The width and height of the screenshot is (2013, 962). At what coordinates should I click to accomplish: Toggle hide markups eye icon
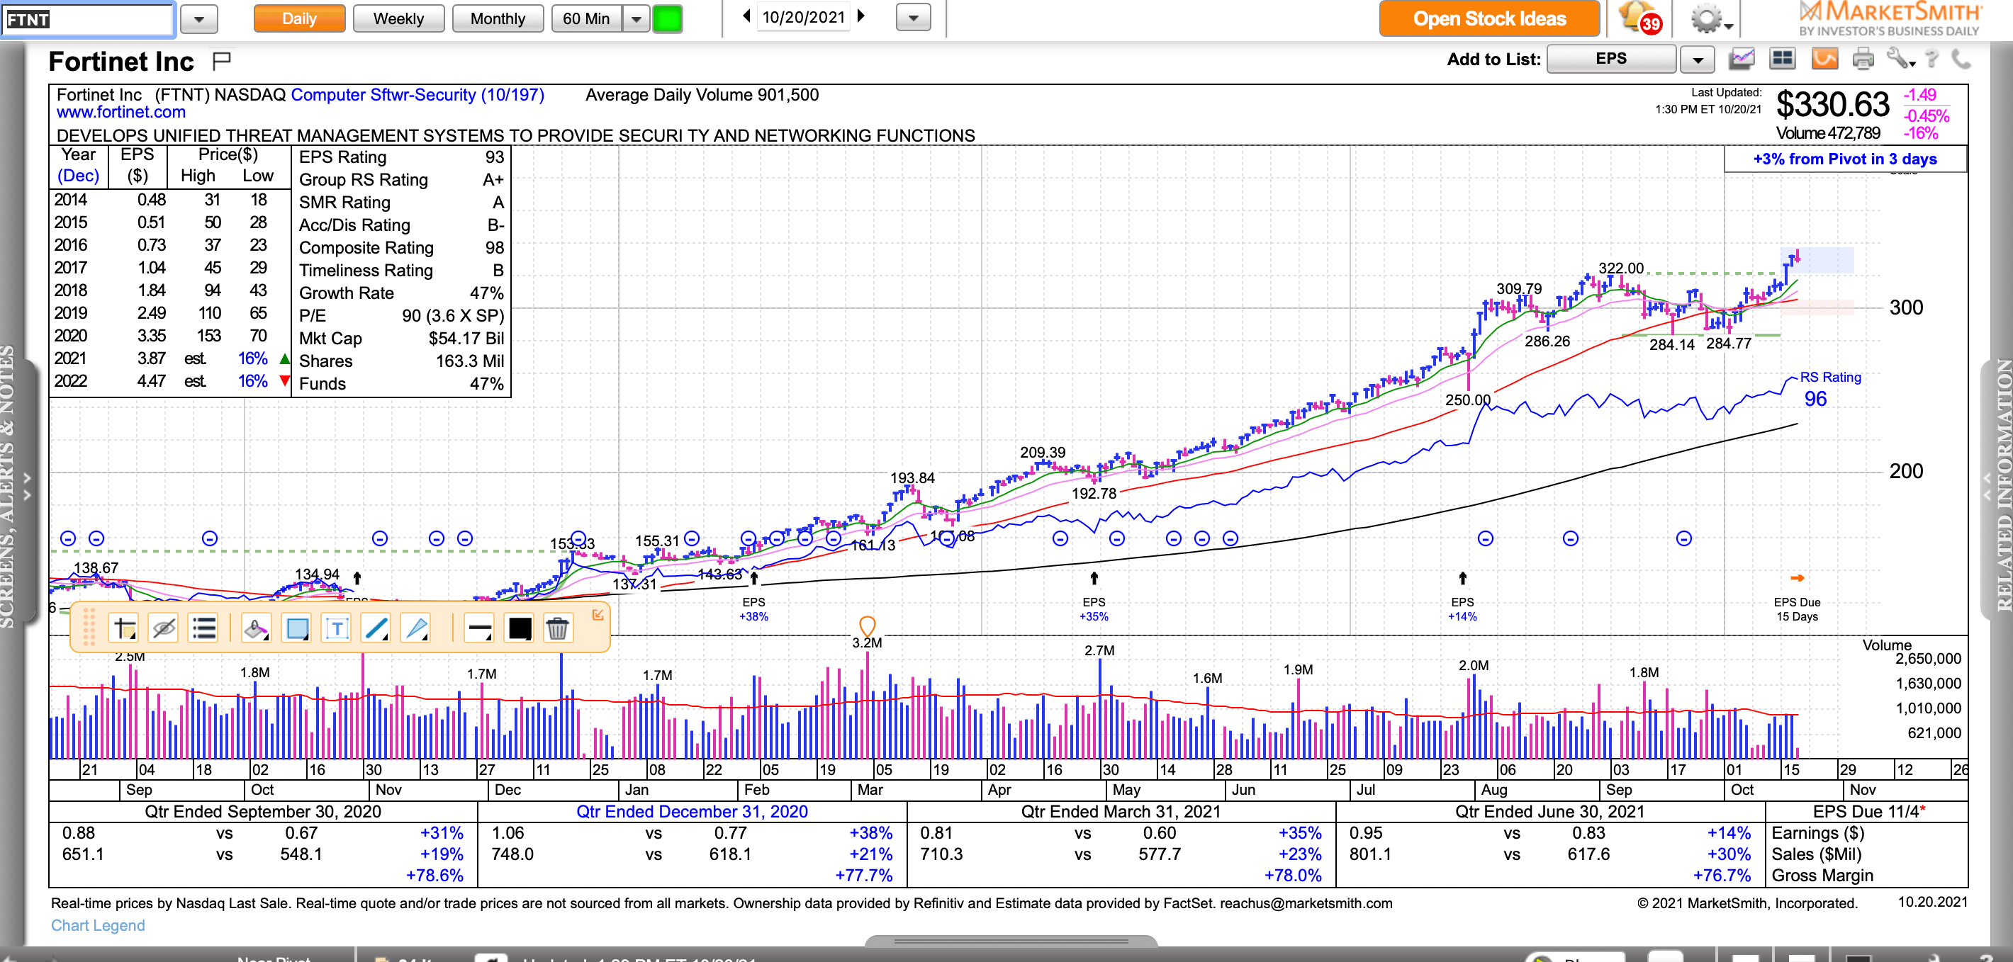tap(164, 628)
